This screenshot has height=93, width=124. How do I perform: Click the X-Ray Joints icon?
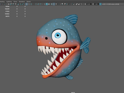[x=81, y=4]
